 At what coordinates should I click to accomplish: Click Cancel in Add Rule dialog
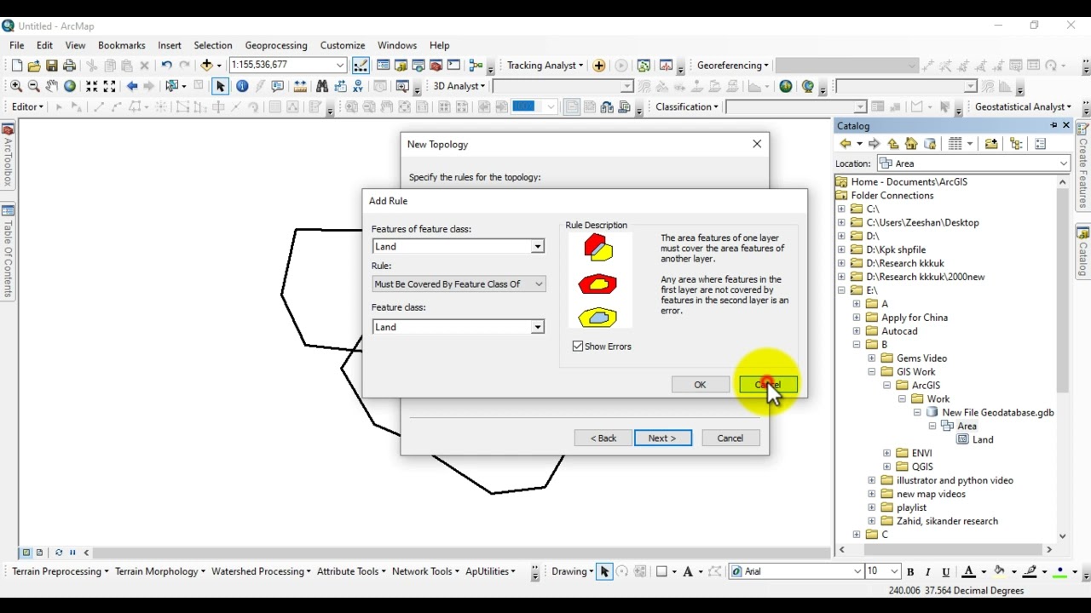(768, 385)
